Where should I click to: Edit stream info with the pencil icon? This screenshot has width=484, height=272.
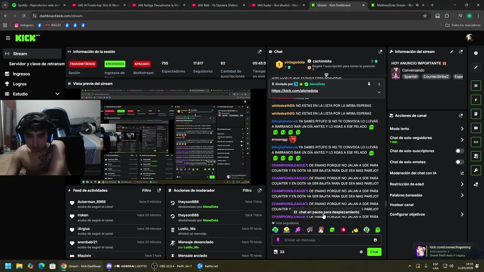[451, 52]
